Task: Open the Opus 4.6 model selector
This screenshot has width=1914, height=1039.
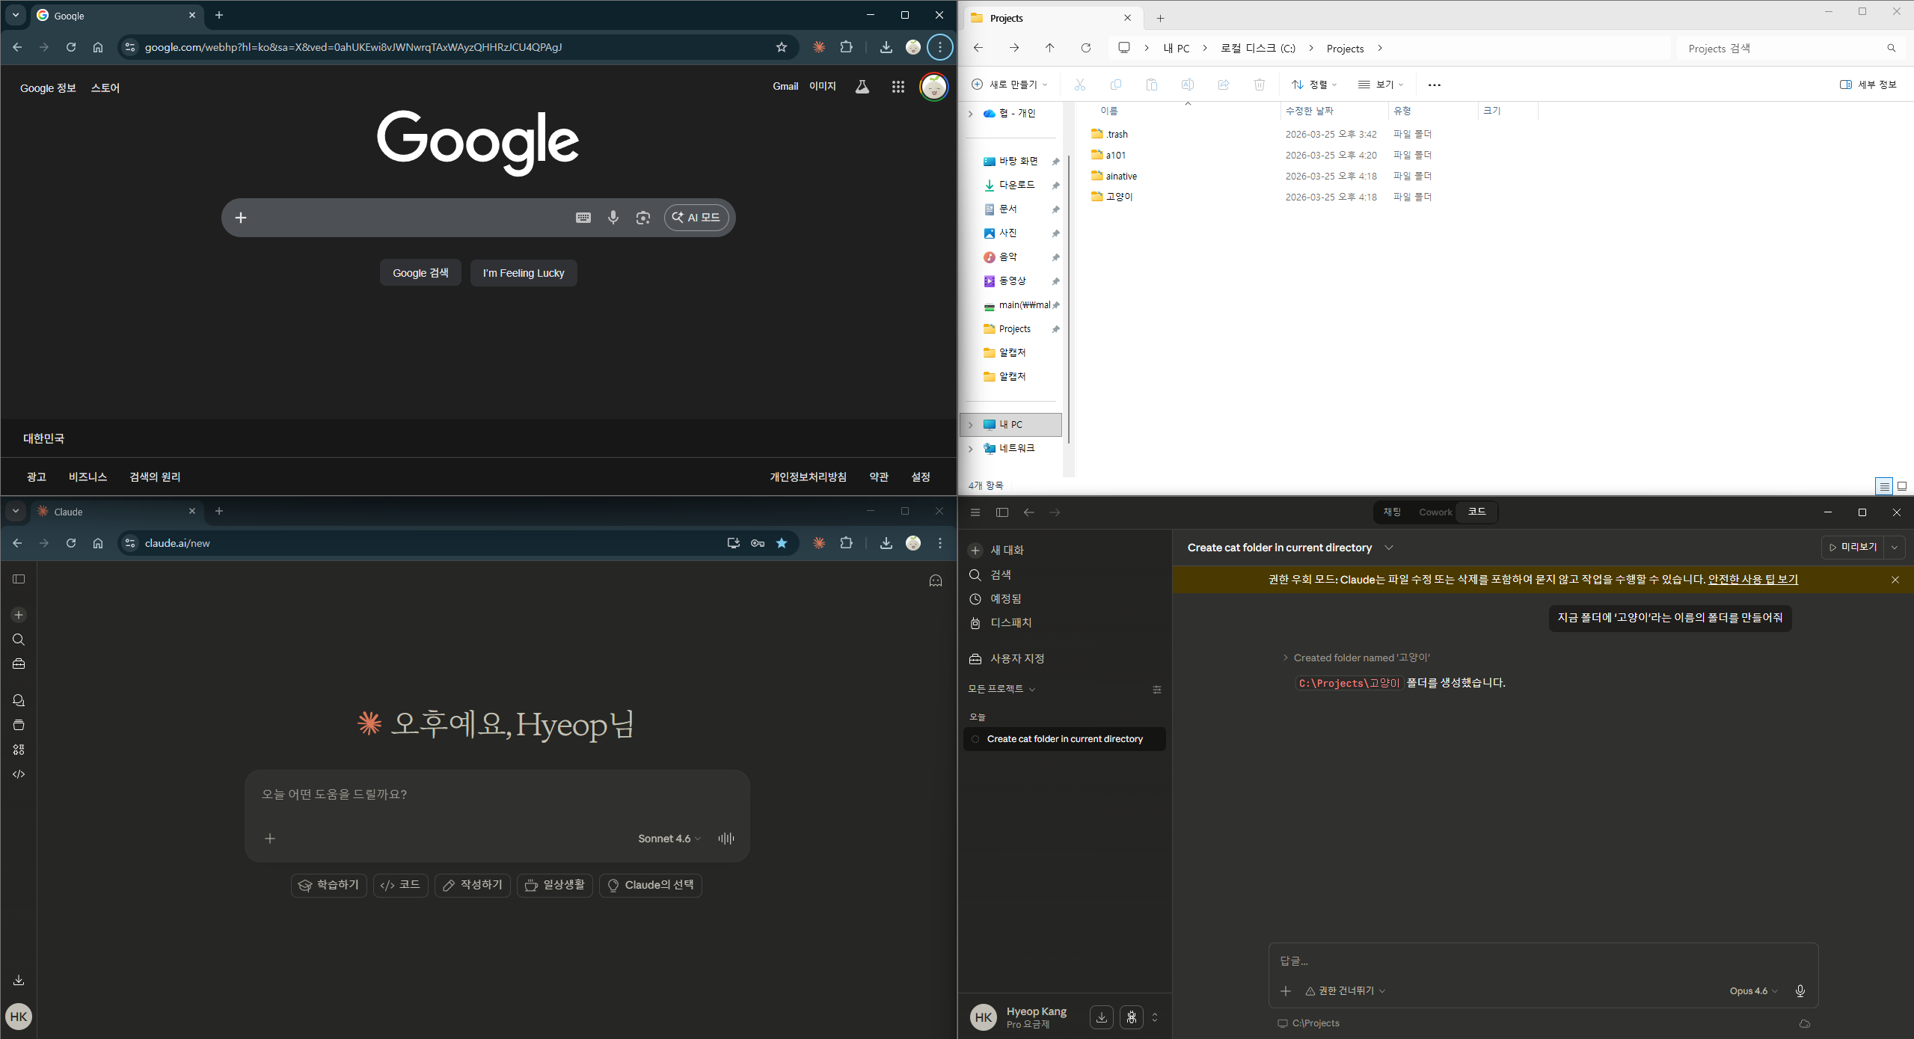Action: pyautogui.click(x=1752, y=991)
